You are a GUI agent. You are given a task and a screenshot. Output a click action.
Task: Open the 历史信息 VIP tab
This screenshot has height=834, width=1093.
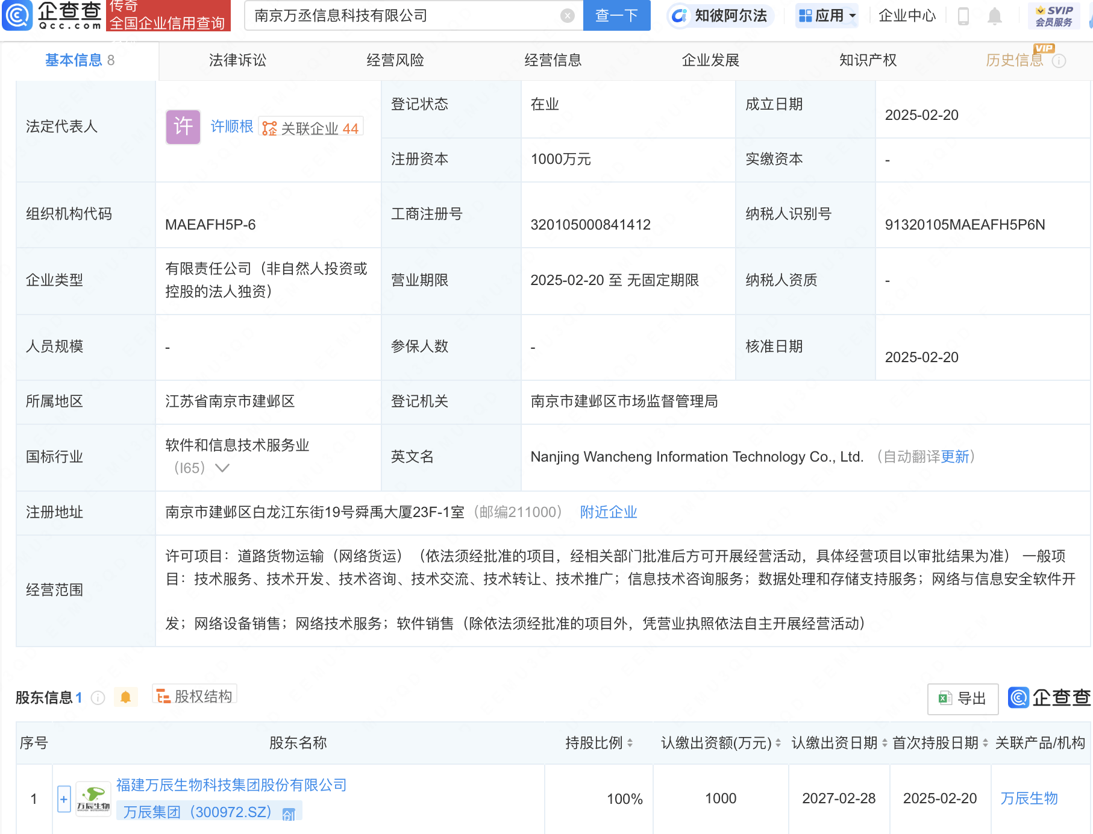1016,60
